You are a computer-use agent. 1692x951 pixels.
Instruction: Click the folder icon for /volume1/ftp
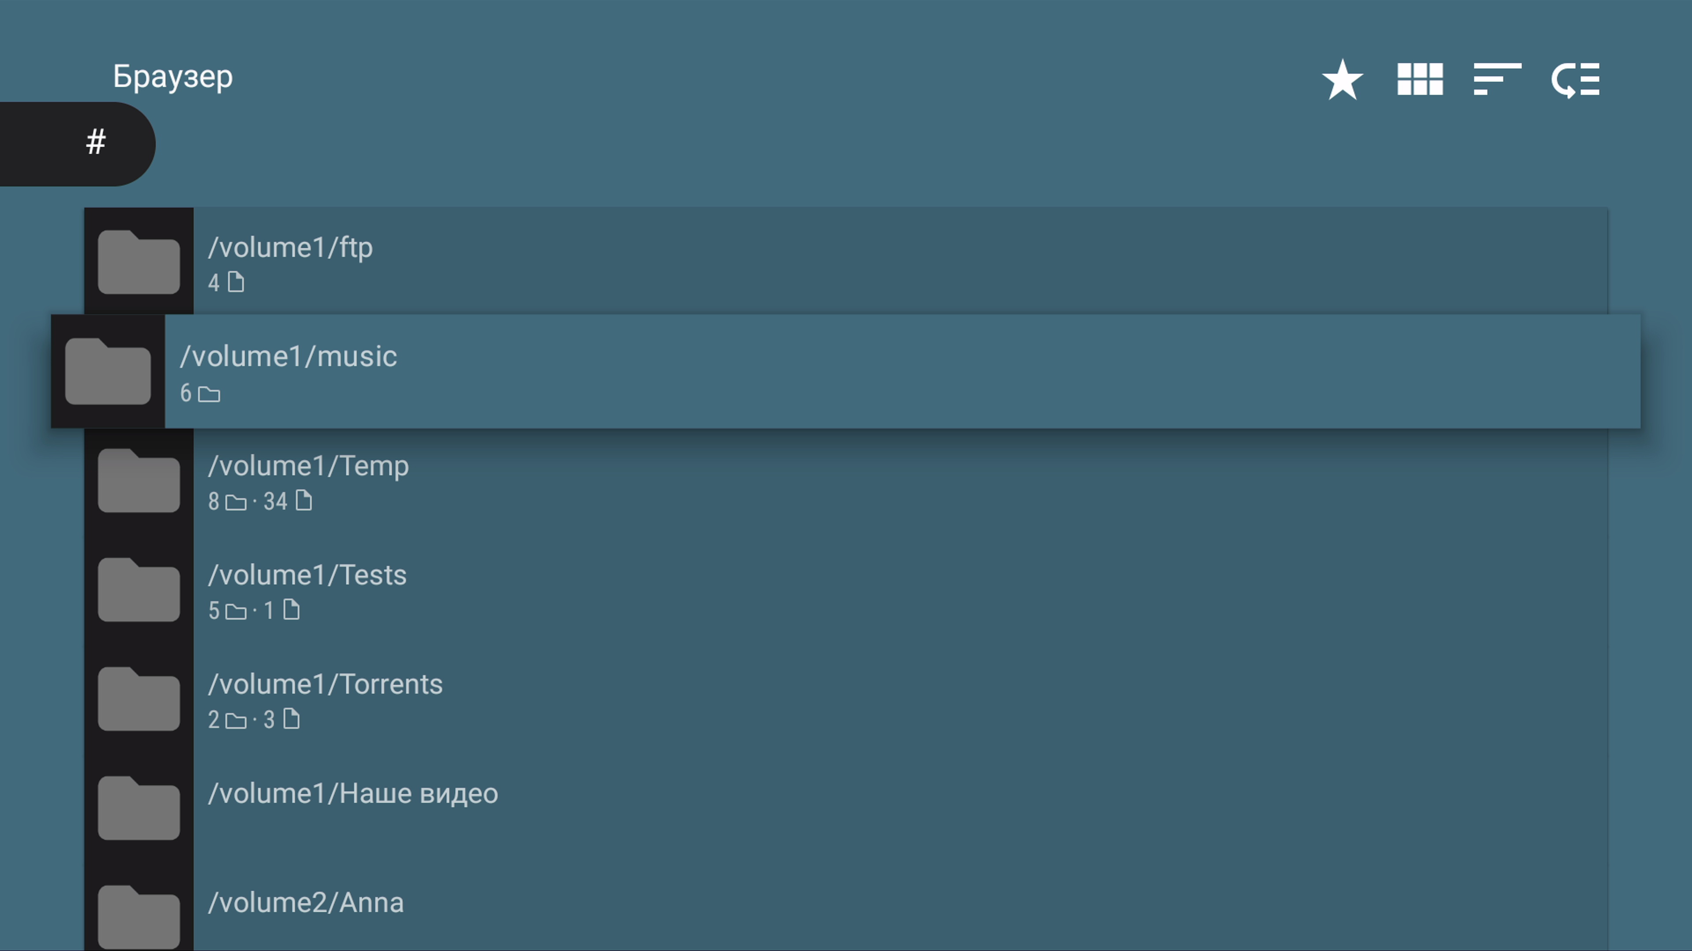pyautogui.click(x=139, y=261)
